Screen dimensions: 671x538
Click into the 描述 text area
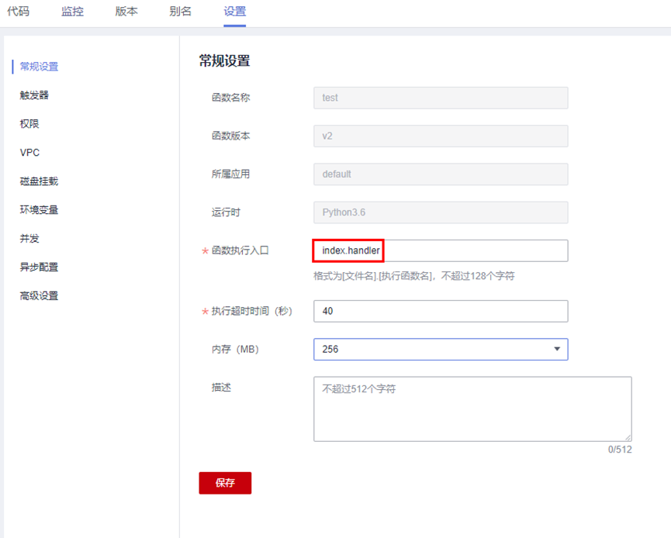(x=472, y=409)
